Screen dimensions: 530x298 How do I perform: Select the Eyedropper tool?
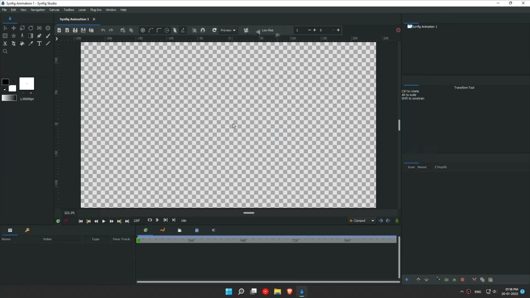click(x=31, y=43)
